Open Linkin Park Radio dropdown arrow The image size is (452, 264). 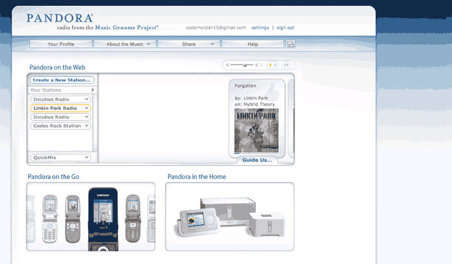click(87, 108)
